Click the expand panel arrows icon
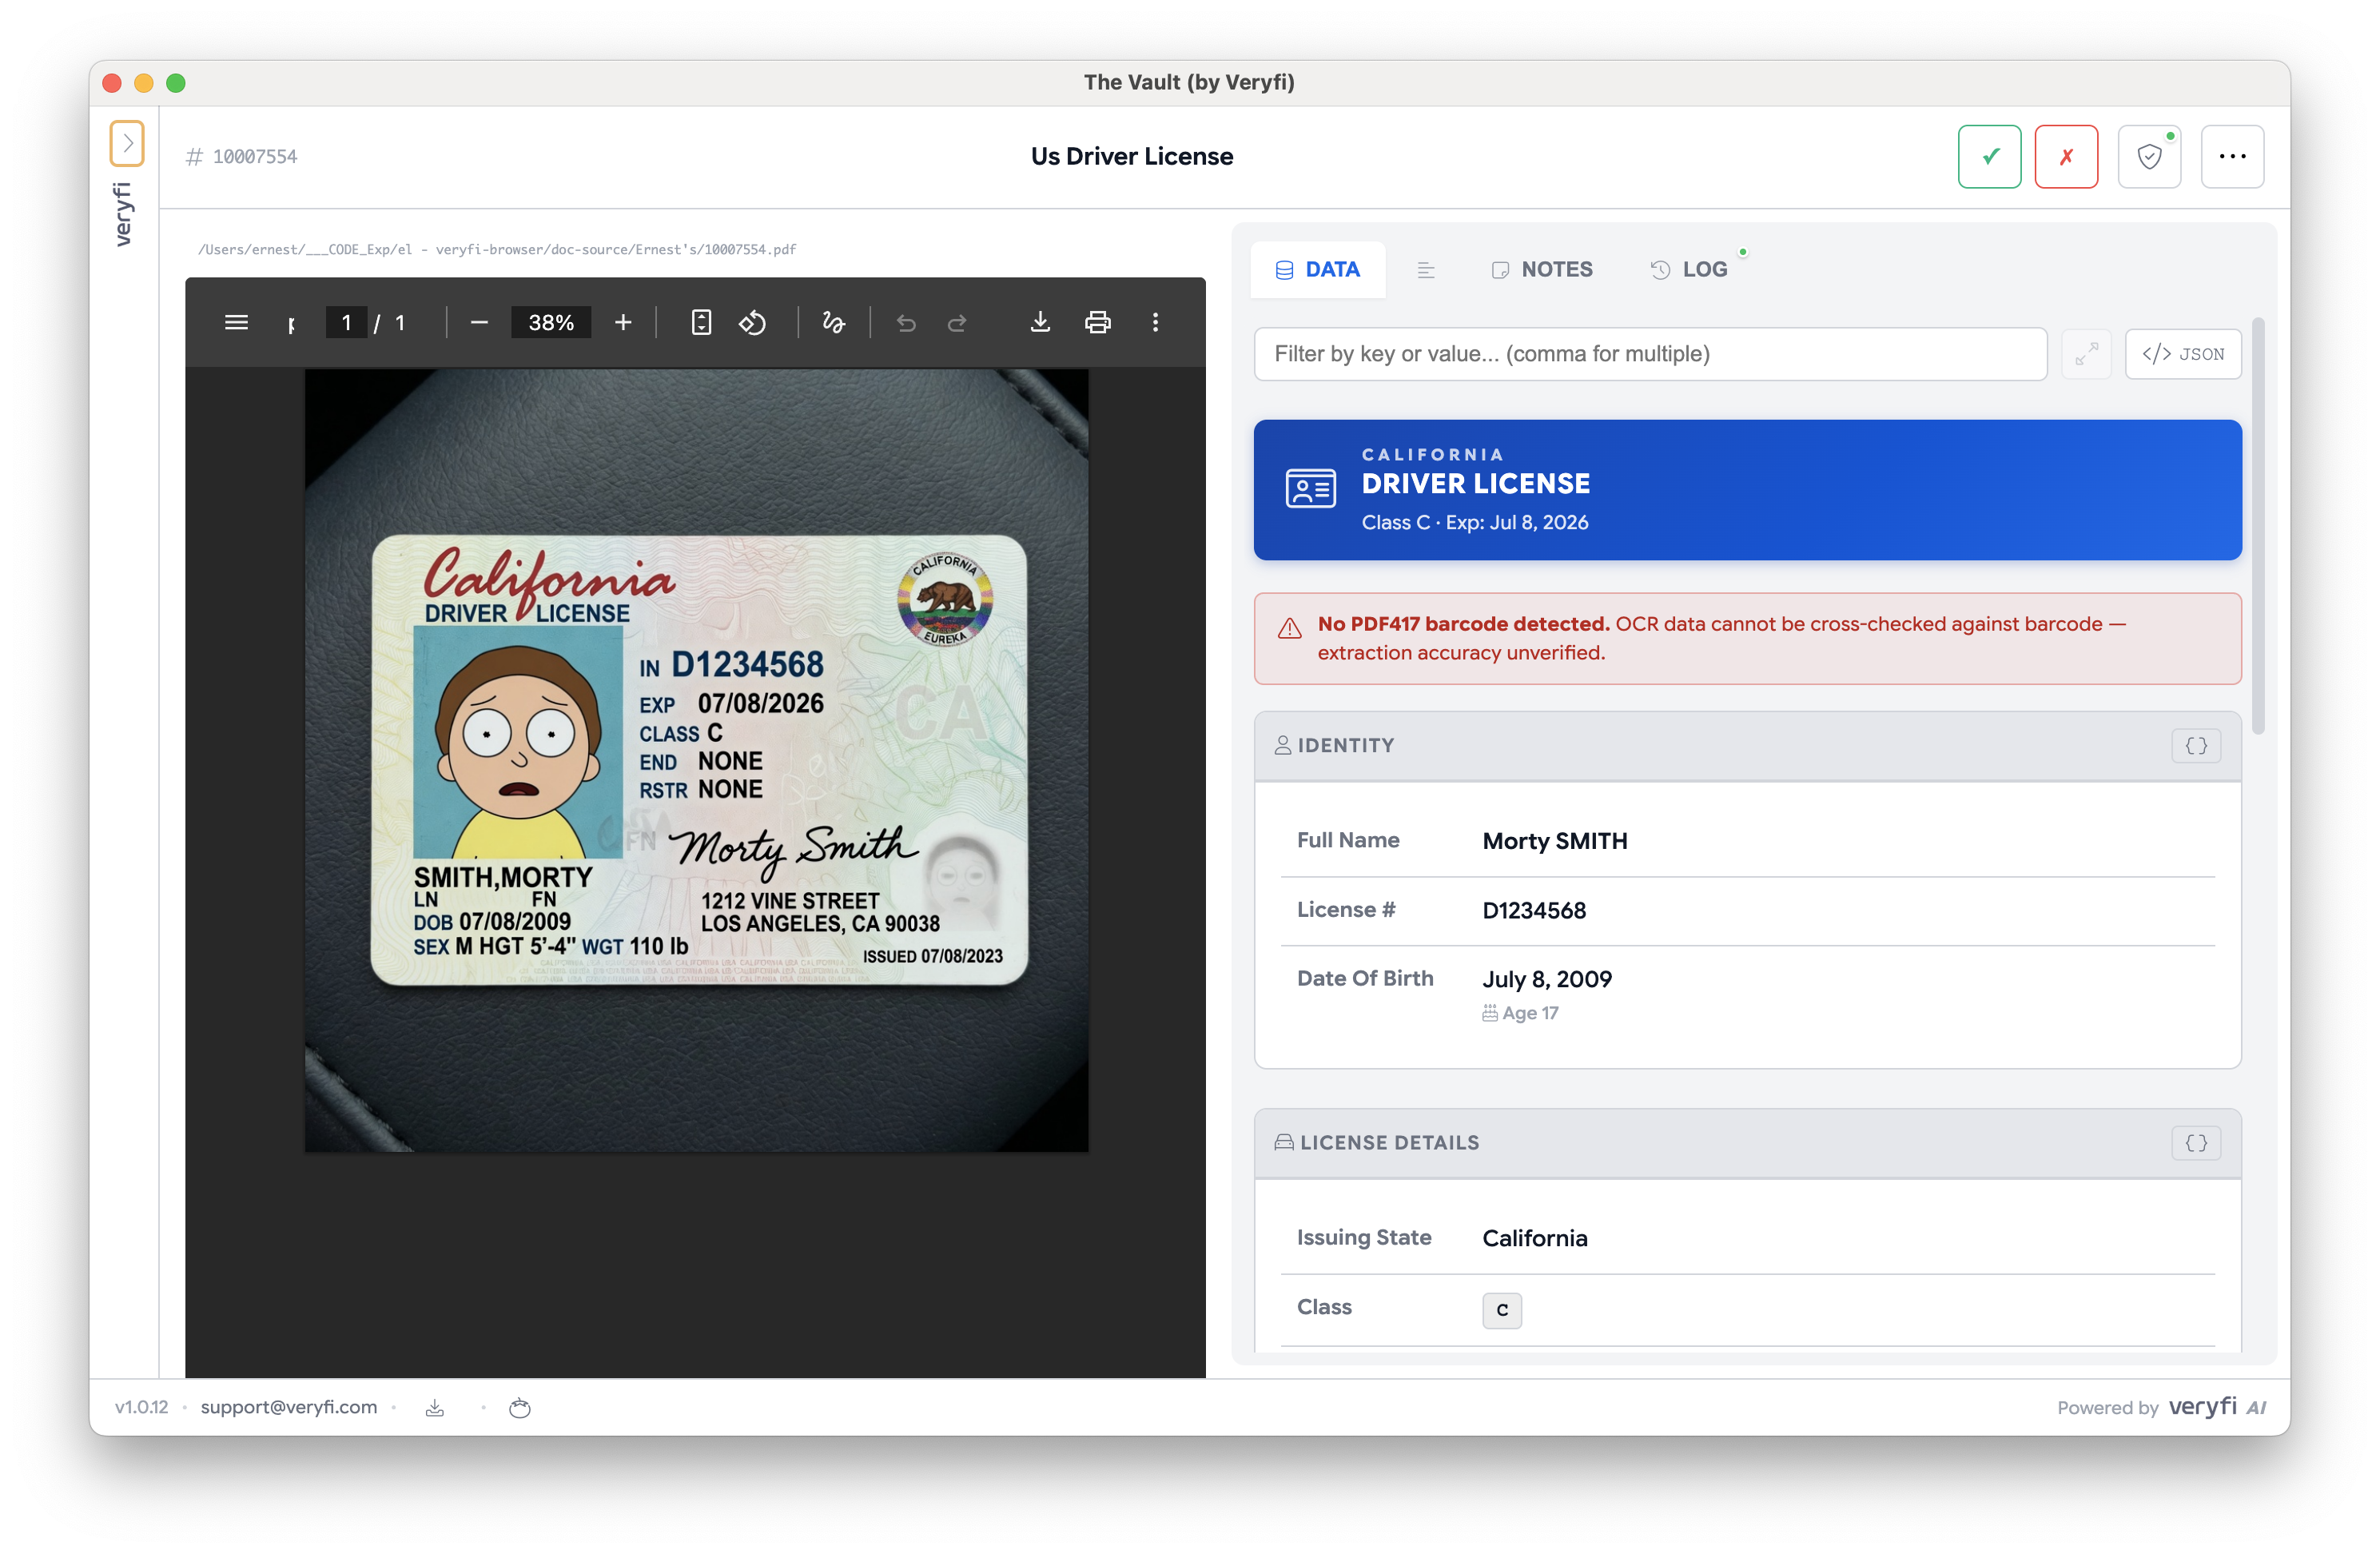Image resolution: width=2380 pixels, height=1554 pixels. (2086, 353)
